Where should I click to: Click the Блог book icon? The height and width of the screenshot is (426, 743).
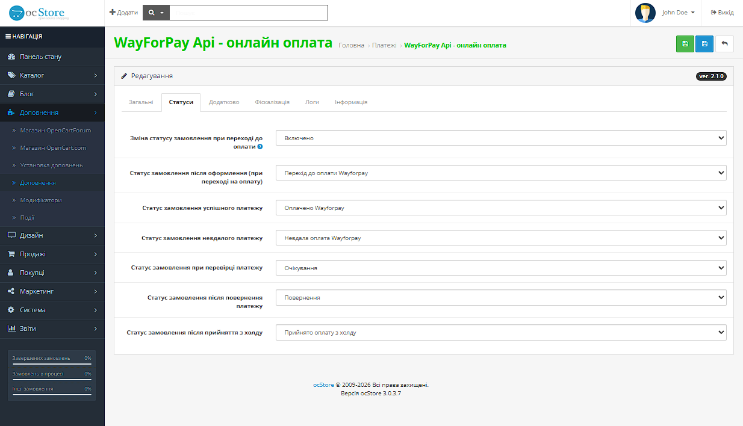pos(11,94)
